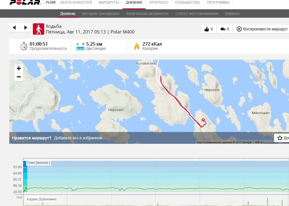The image size is (289, 206).
Task: Click duration value 01:00:51
Action: pos(39,44)
